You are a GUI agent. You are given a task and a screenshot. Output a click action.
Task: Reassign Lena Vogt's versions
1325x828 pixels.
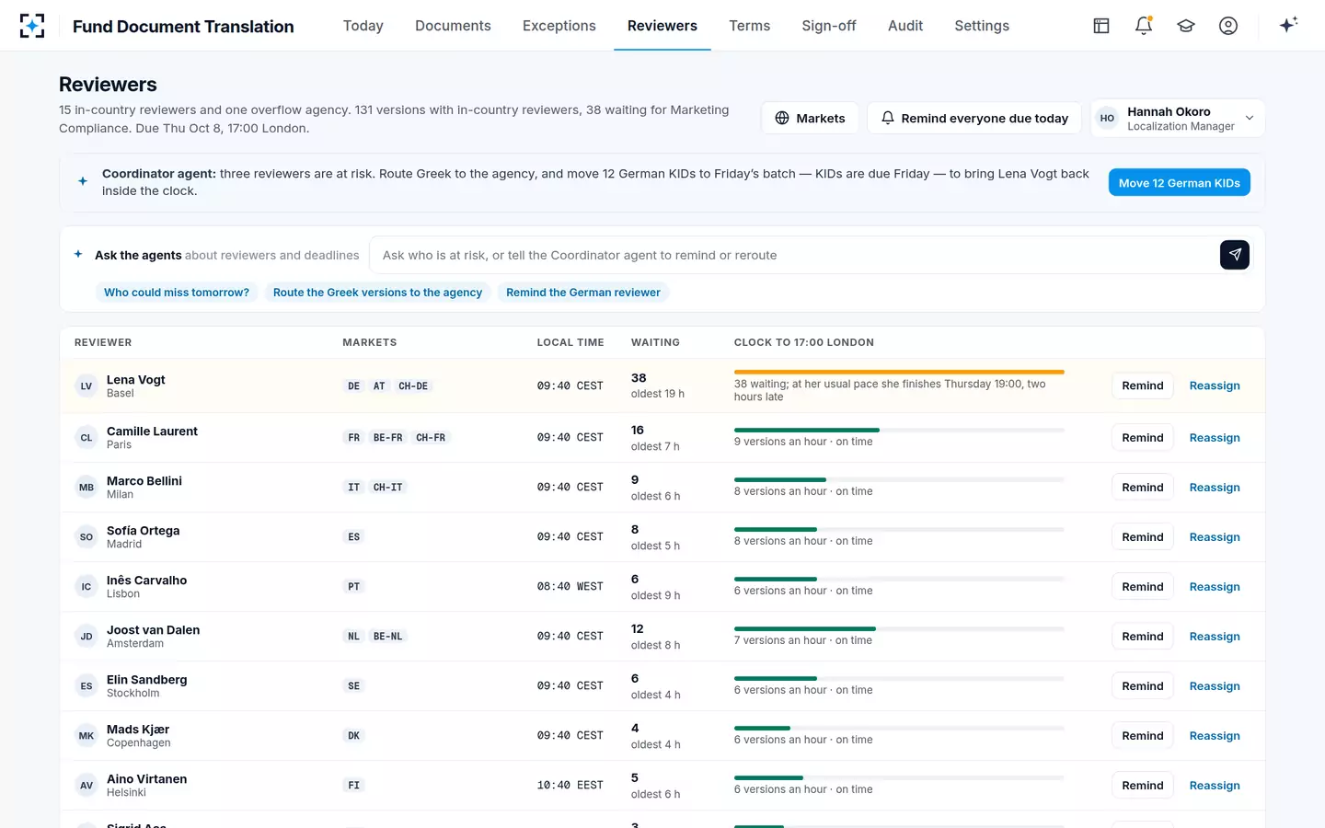(1215, 385)
